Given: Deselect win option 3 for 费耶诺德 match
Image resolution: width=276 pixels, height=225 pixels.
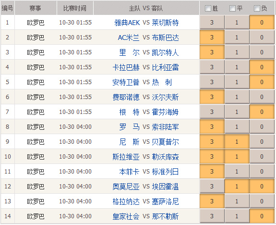Looking at the screenshot, I should (x=212, y=97).
